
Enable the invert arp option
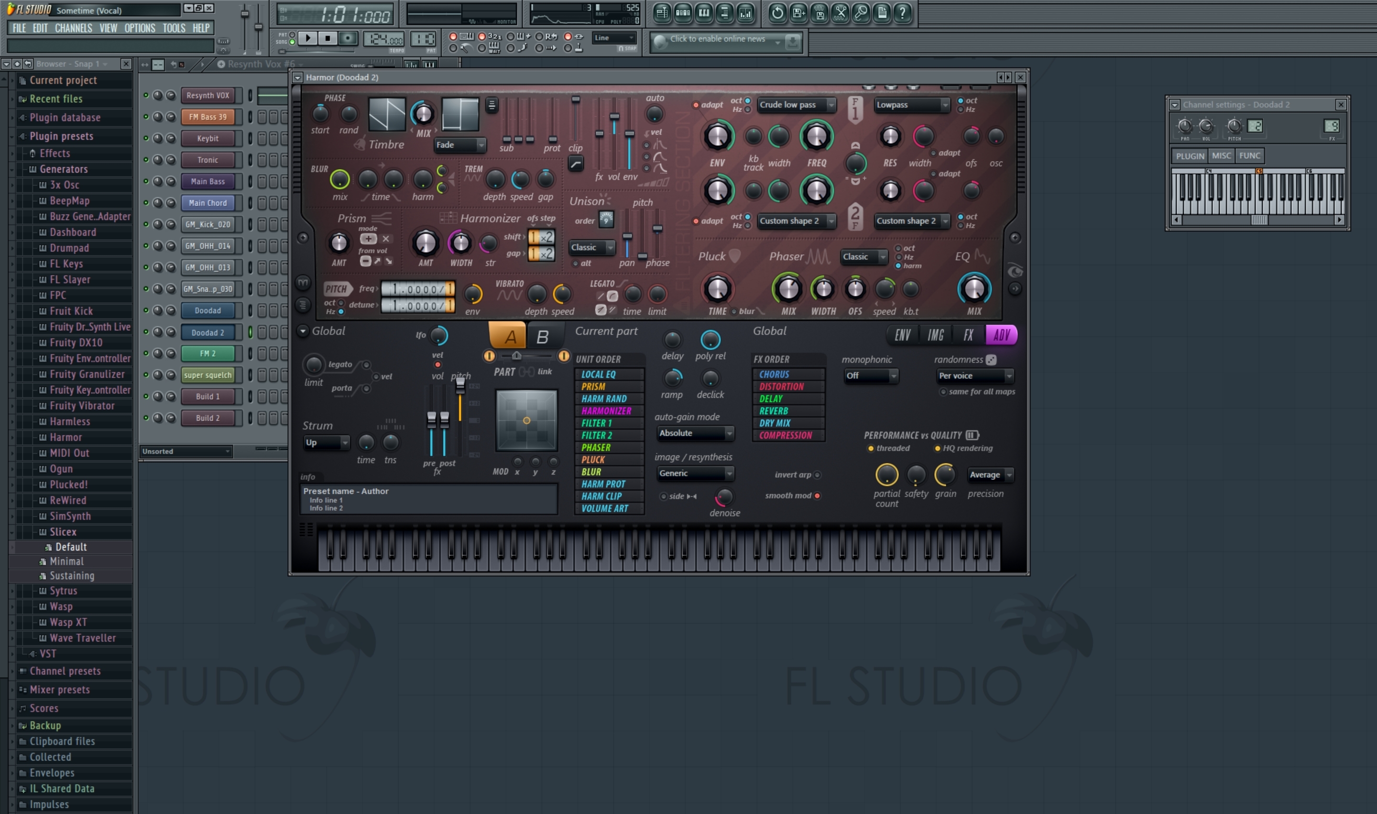tap(818, 475)
